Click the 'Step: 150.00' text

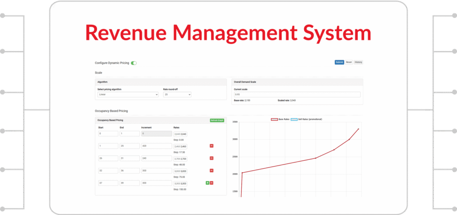(180, 189)
